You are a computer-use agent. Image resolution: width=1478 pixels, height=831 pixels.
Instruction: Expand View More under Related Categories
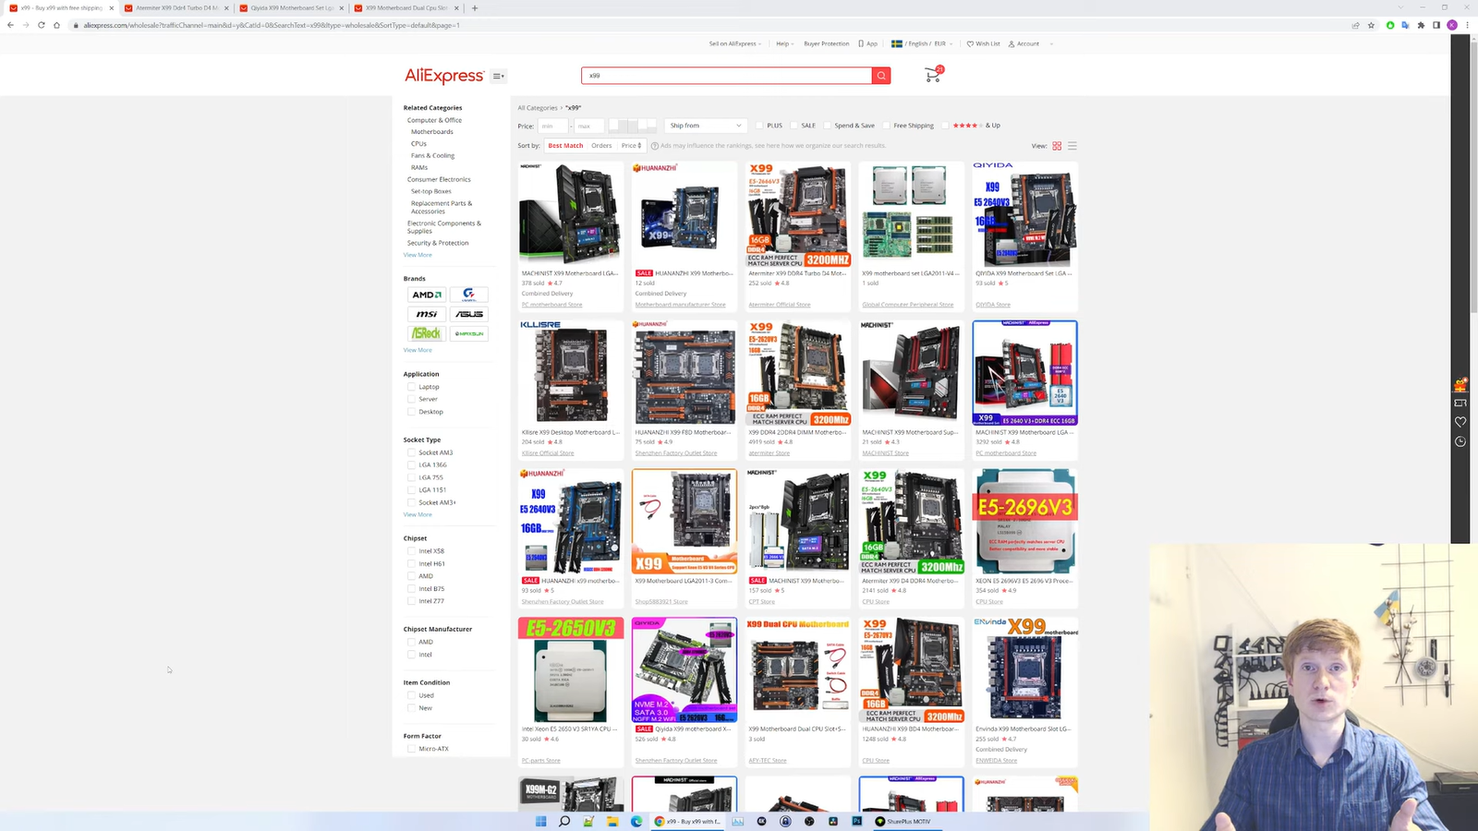[418, 255]
